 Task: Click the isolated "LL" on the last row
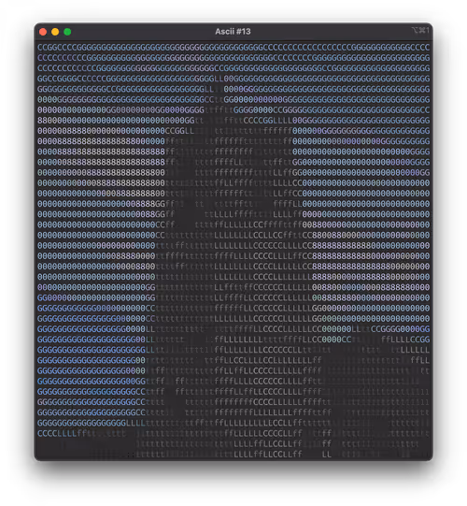pos(327,454)
